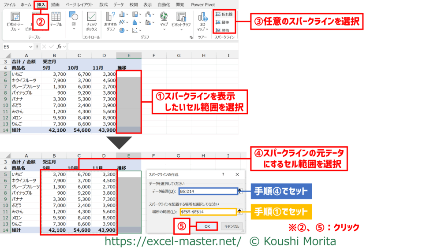Screen dimensions: 441x248
Task: Switch to the 挿入 ribbon tab
Action: pyautogui.click(x=41, y=4)
